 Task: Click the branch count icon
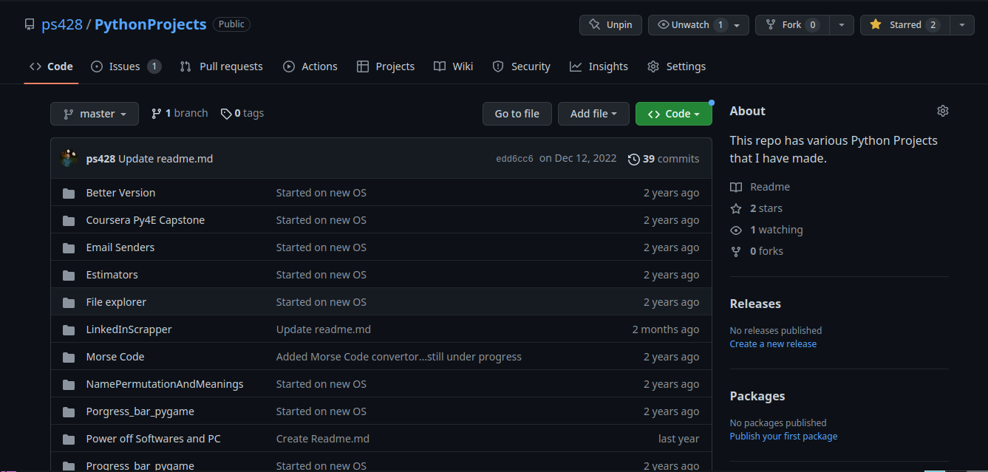(156, 114)
